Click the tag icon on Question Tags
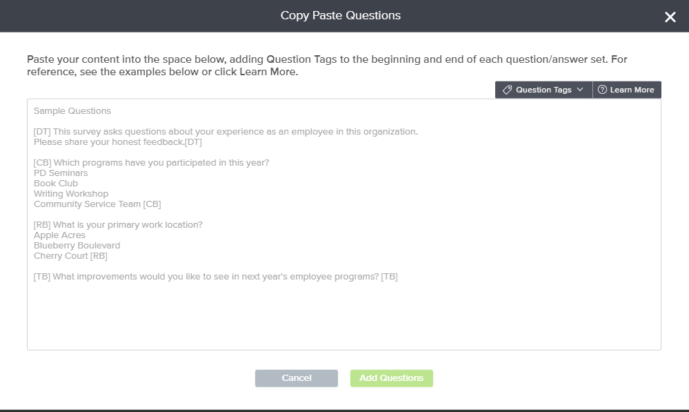 point(507,90)
